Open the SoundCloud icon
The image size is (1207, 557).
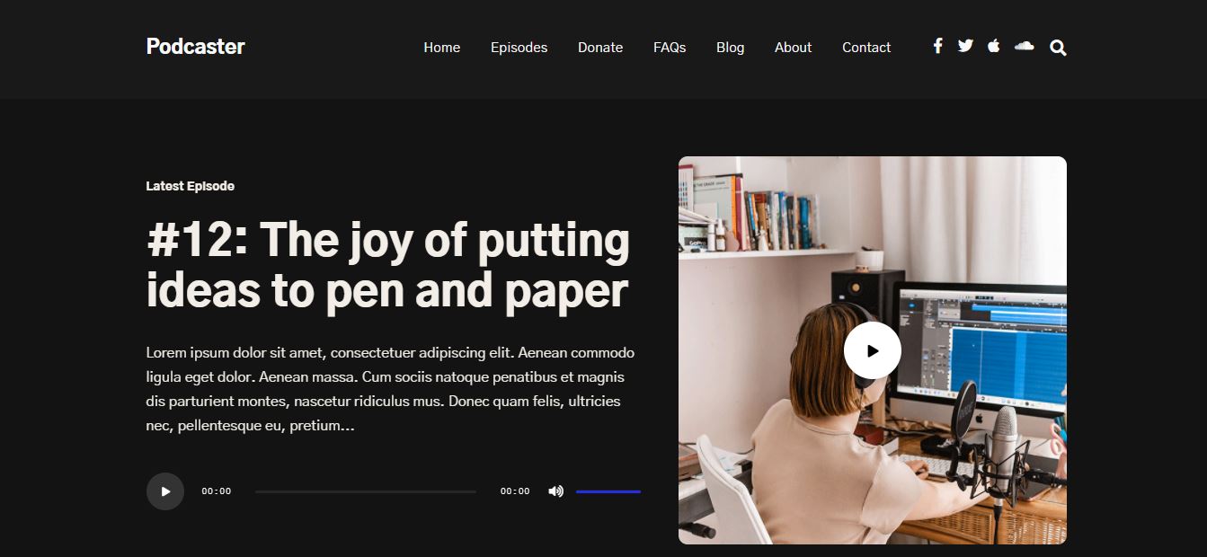coord(1024,46)
